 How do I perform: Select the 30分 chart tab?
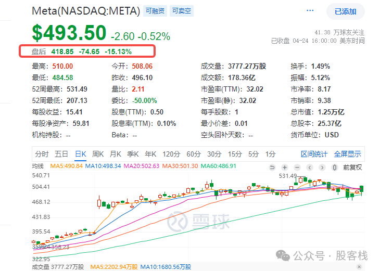[x=214, y=154]
